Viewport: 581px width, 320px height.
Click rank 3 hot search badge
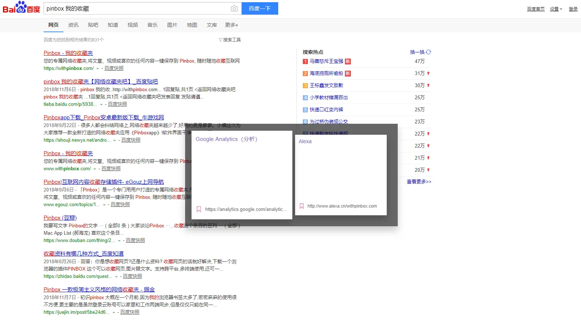(x=305, y=86)
